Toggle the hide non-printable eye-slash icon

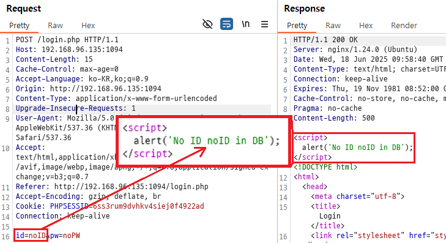pos(207,24)
